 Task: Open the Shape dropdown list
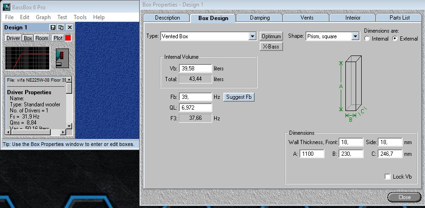pos(356,36)
